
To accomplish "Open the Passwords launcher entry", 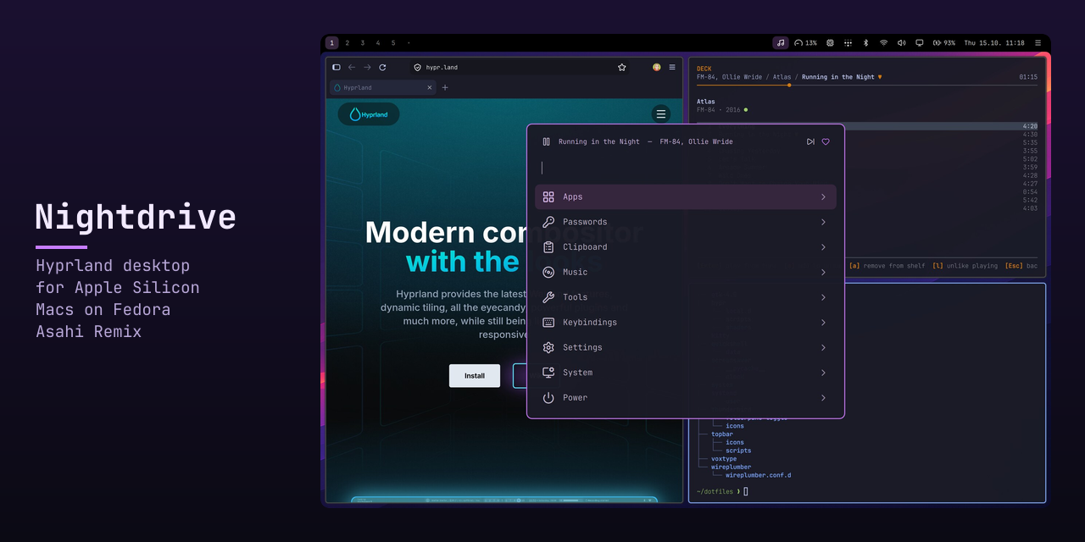I will (x=686, y=222).
